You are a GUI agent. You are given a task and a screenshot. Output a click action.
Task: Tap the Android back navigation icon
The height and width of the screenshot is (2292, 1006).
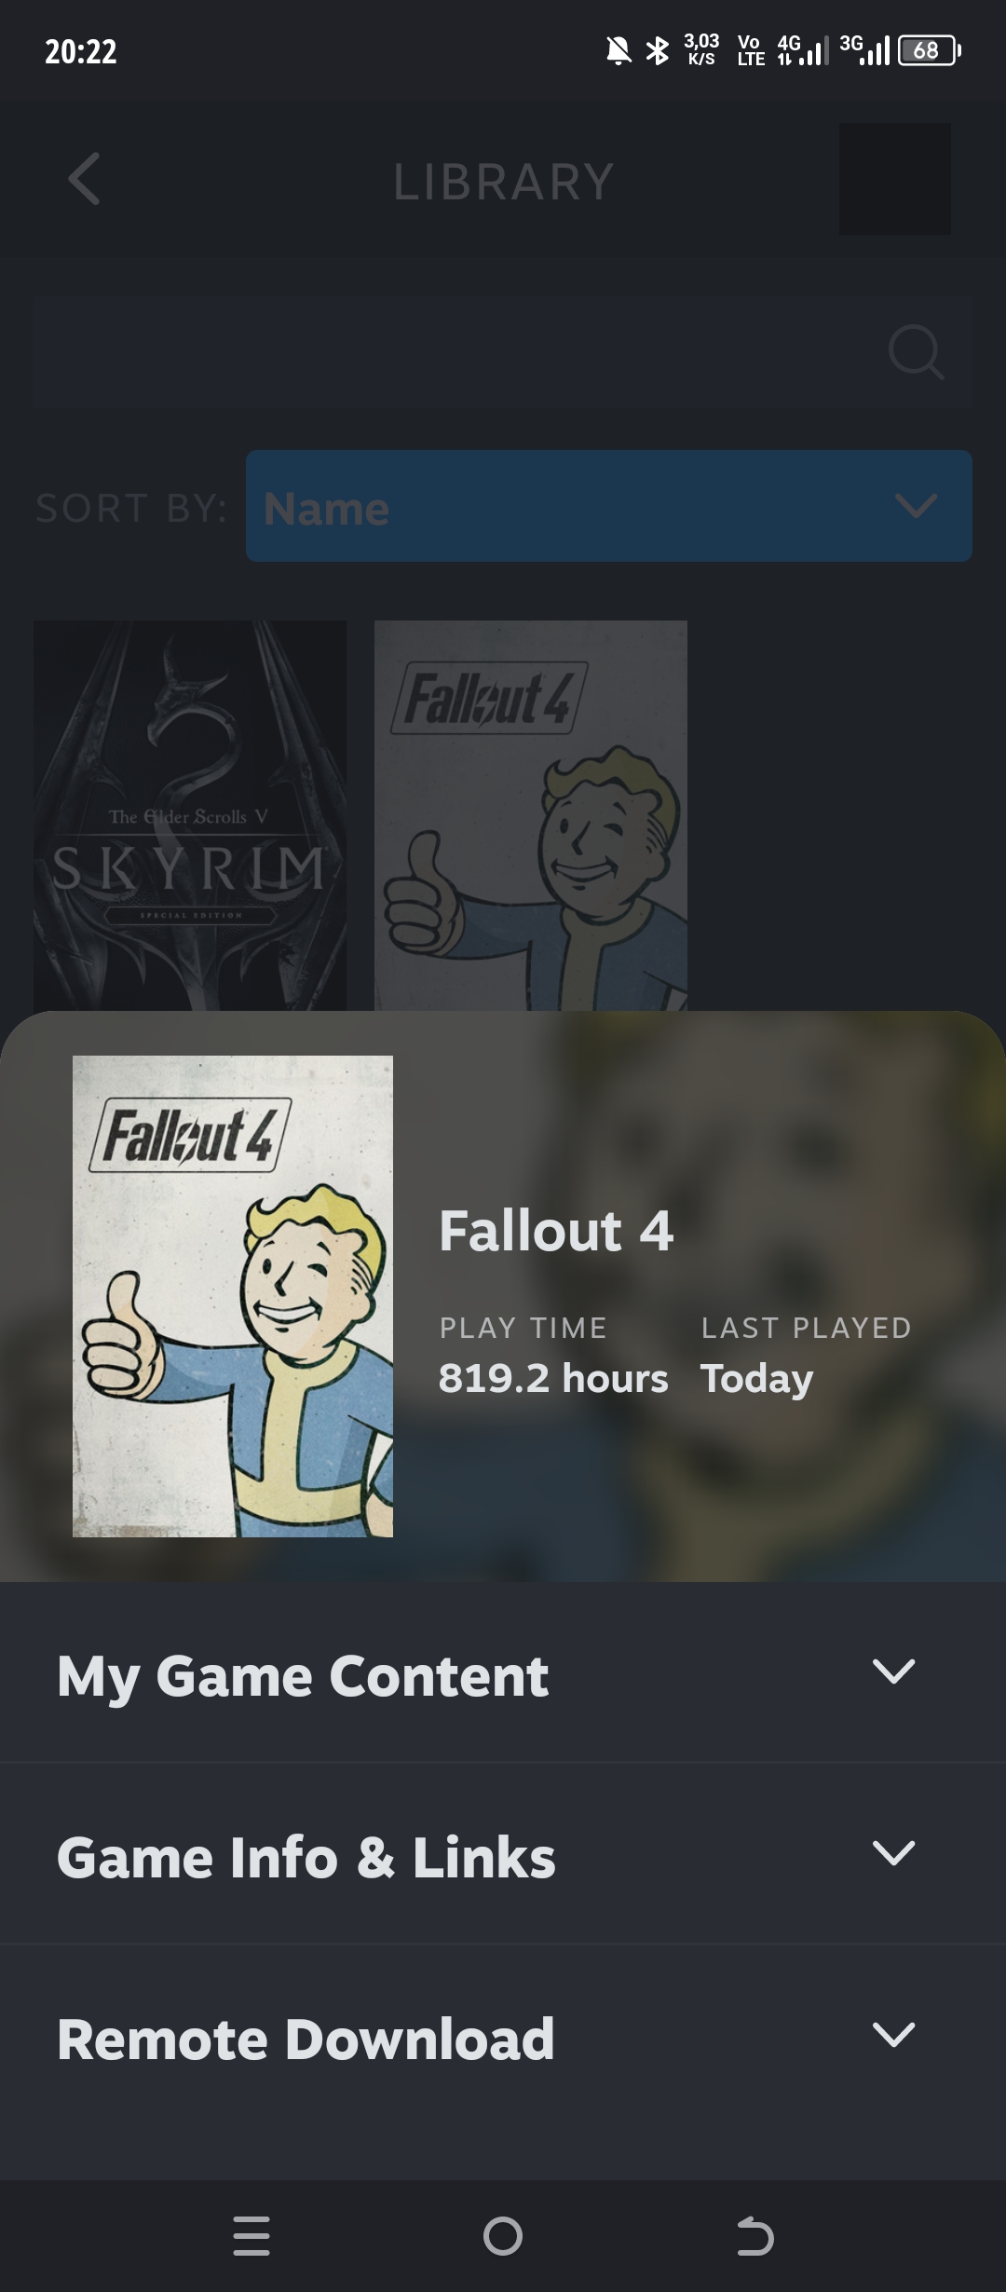click(x=754, y=2236)
